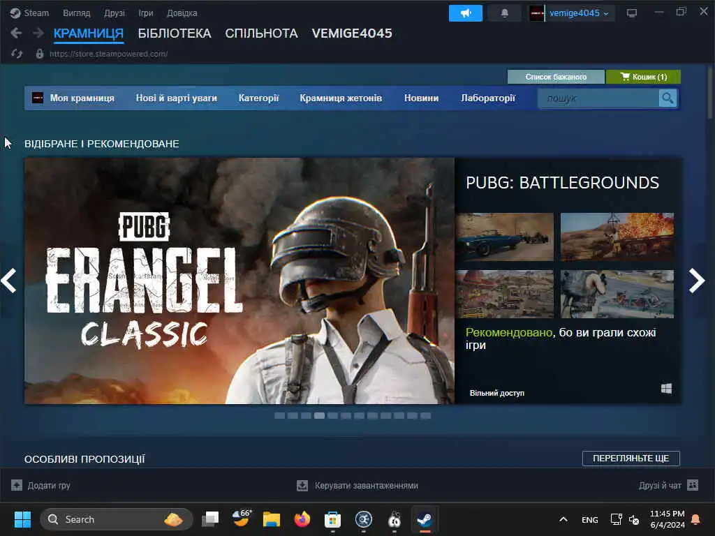The image size is (715, 536).
Task: Open the VEMIGE4045 profile tab
Action: 352,33
